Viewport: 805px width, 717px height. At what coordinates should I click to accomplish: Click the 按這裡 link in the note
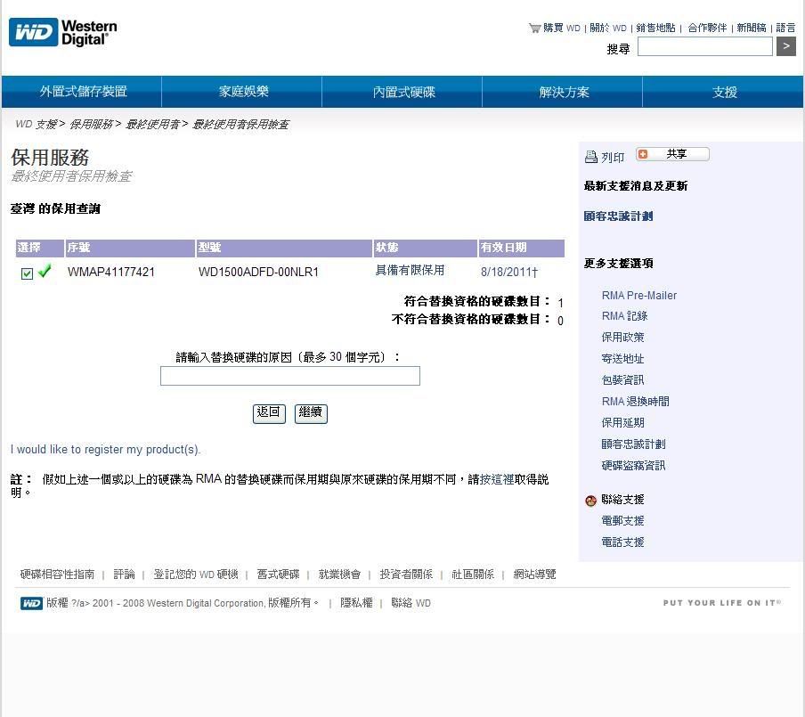coord(497,479)
